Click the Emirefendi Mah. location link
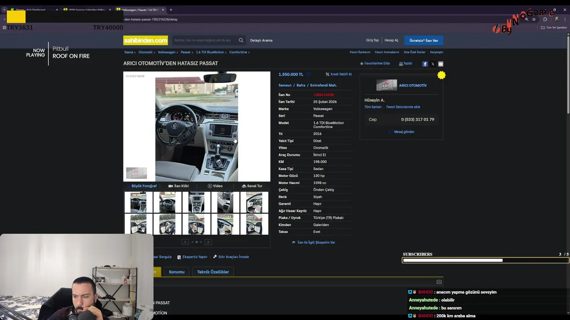570x320 pixels. 324,85
